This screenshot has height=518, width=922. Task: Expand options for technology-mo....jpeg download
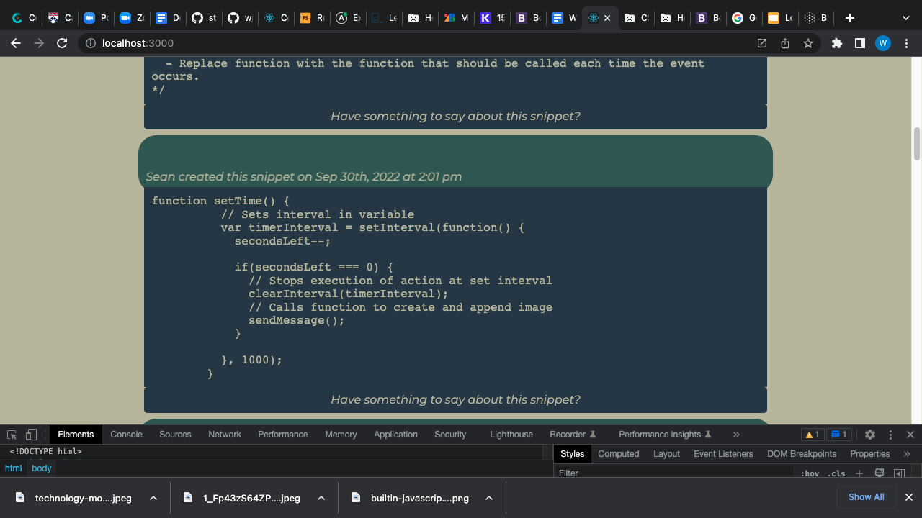(153, 498)
